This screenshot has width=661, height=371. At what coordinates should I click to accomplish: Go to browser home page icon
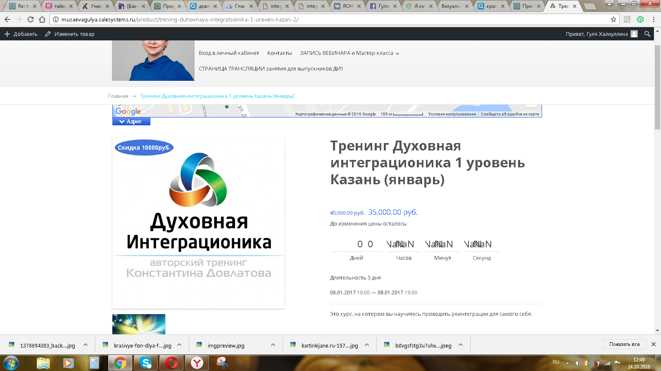[x=42, y=19]
